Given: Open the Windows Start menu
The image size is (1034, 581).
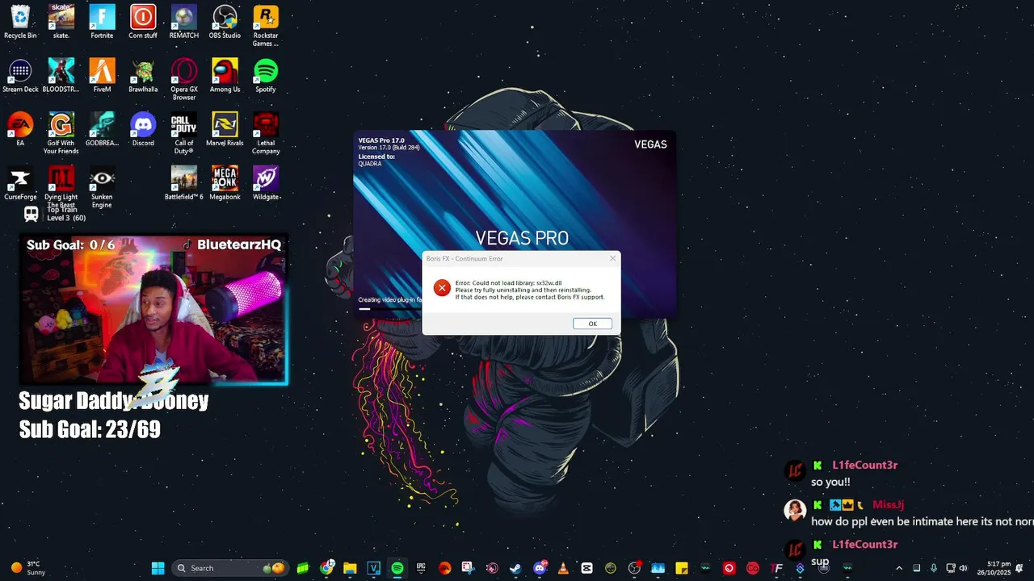Looking at the screenshot, I should point(158,568).
